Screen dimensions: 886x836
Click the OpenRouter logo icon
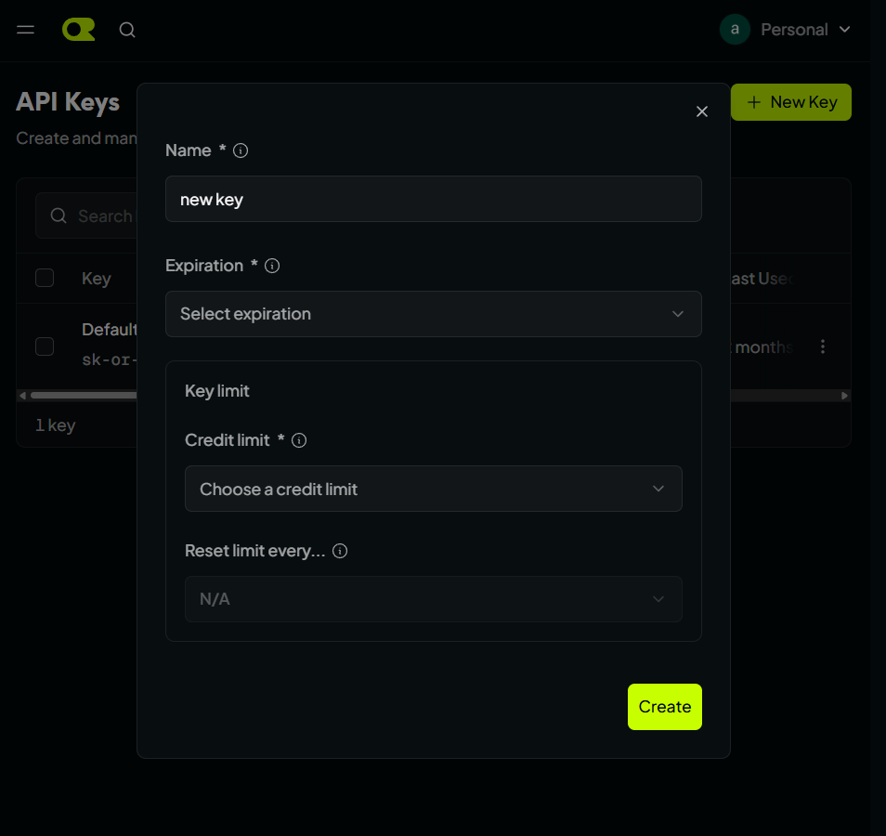(x=79, y=30)
